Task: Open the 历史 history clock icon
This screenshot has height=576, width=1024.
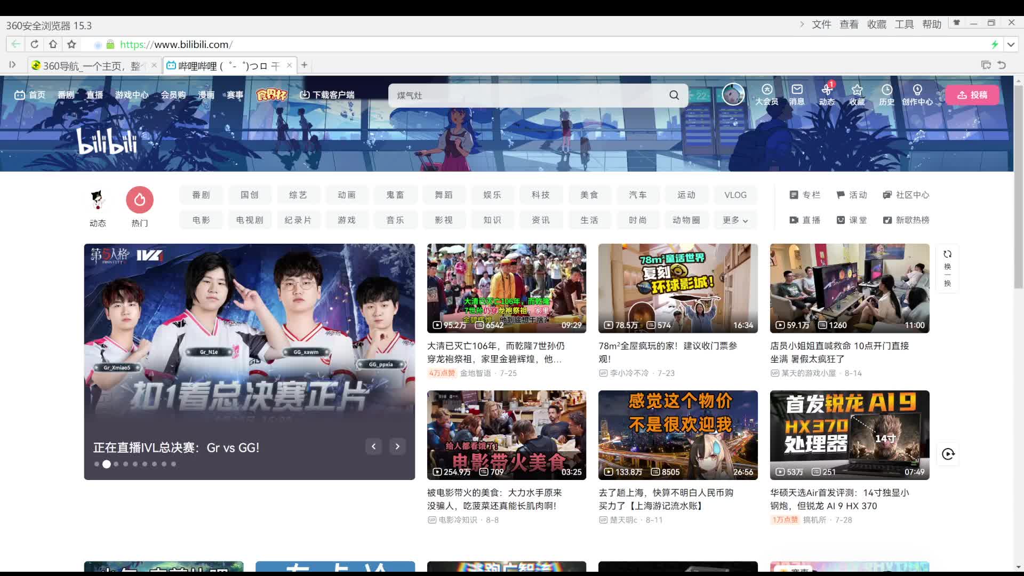Action: tap(886, 94)
